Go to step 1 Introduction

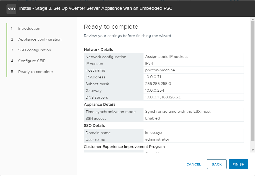click(29, 29)
